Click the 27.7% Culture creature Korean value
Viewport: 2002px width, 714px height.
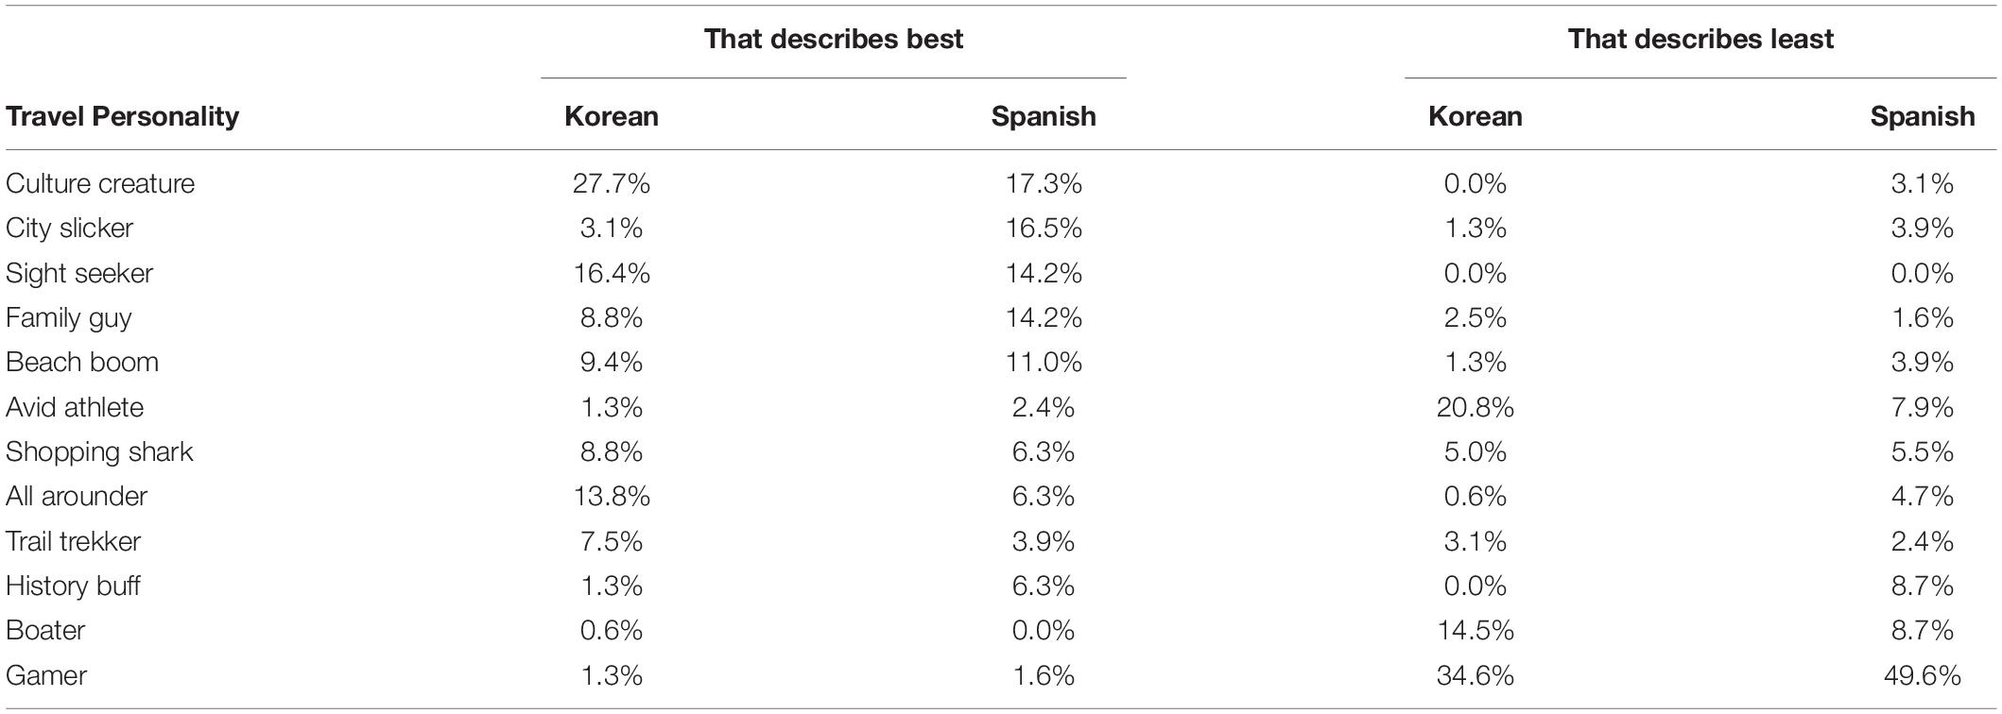[612, 183]
